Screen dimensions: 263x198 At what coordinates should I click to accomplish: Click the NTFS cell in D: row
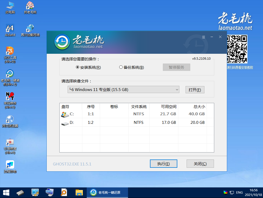tap(139, 123)
